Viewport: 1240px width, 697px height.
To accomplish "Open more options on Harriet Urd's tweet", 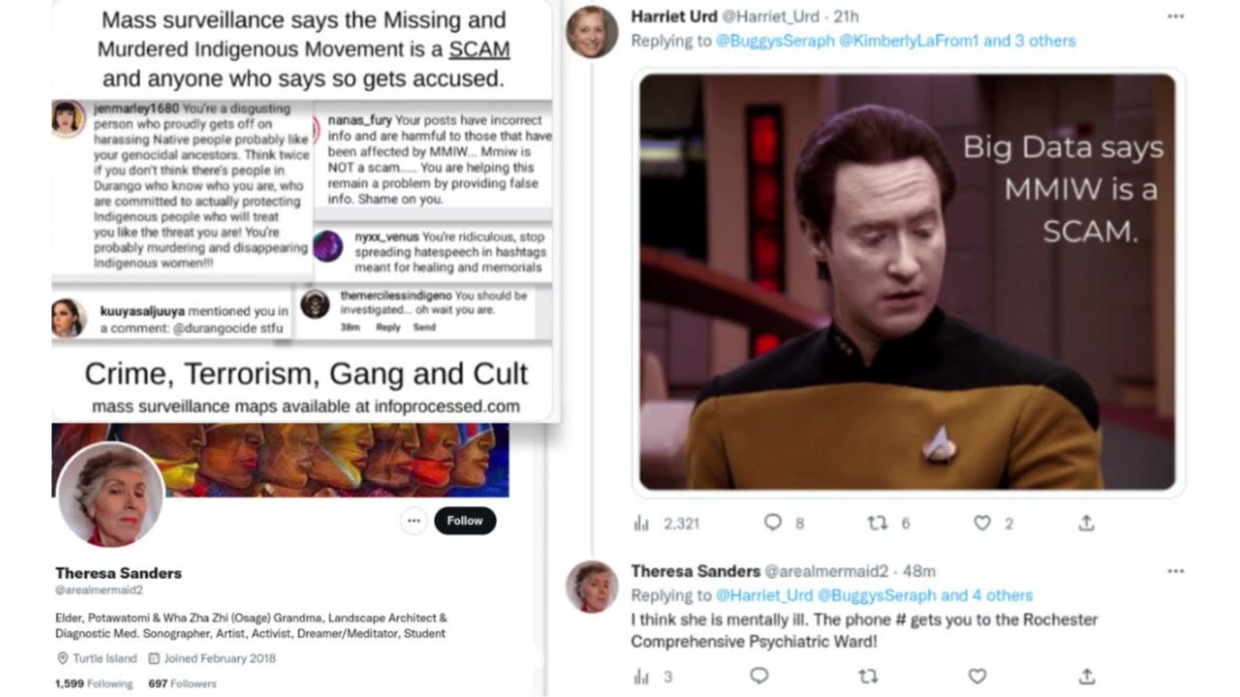I will [1175, 16].
